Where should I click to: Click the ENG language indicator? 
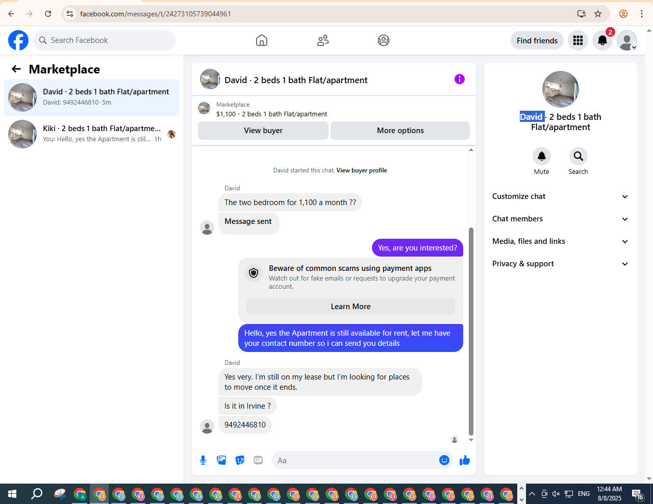[x=584, y=494]
